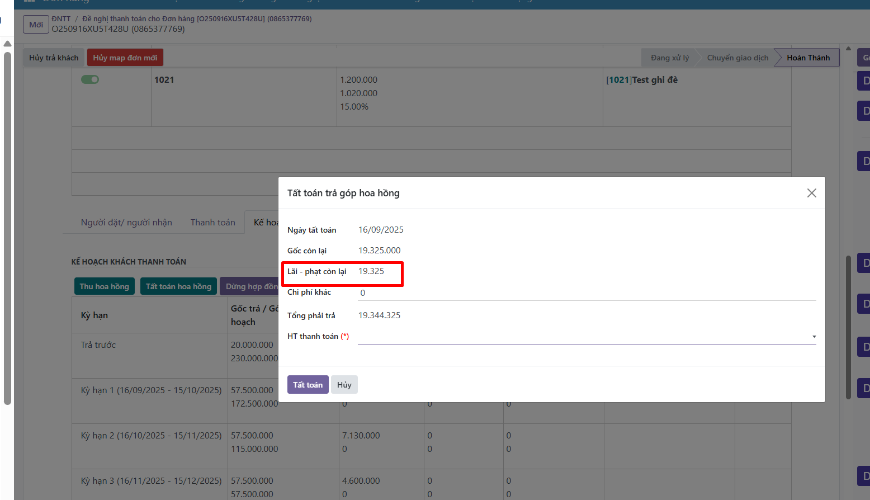Screen dimensions: 870x500
Task: Click the left scrollbar up arrow
Action: coord(7,44)
